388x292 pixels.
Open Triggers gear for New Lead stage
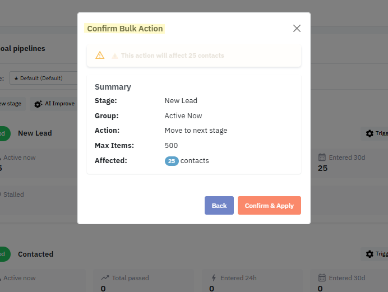369,133
